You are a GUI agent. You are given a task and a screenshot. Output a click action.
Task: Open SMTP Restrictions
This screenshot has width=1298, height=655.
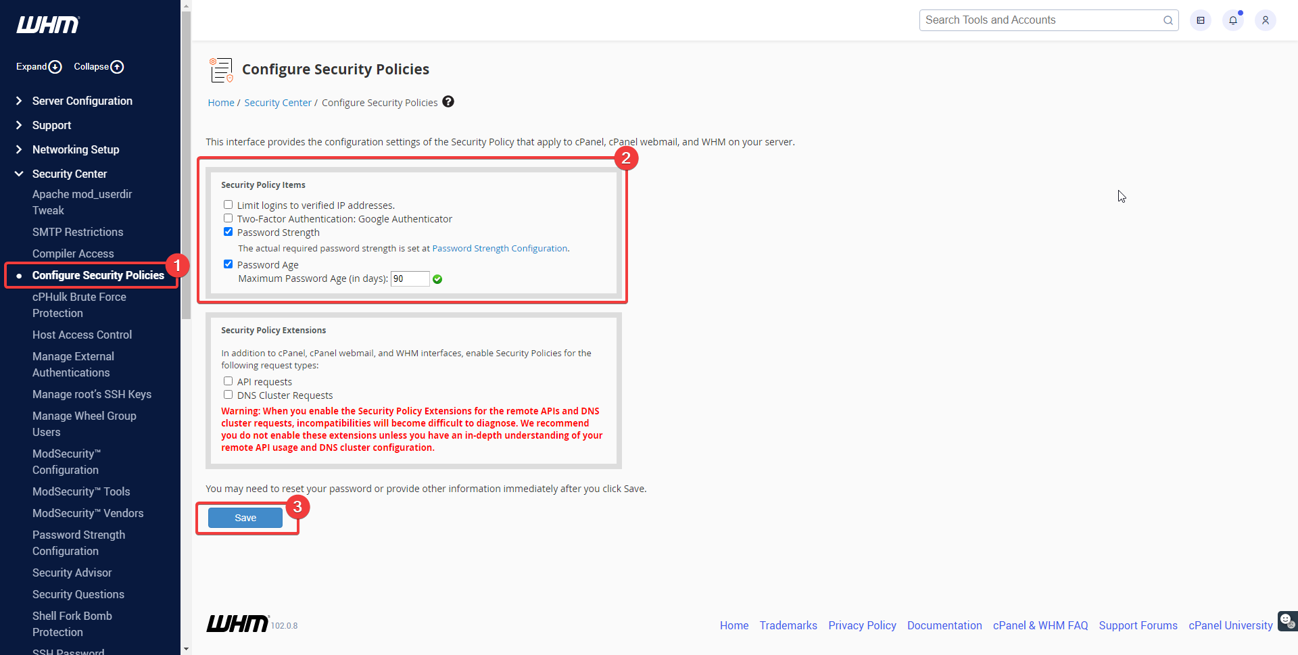click(78, 232)
